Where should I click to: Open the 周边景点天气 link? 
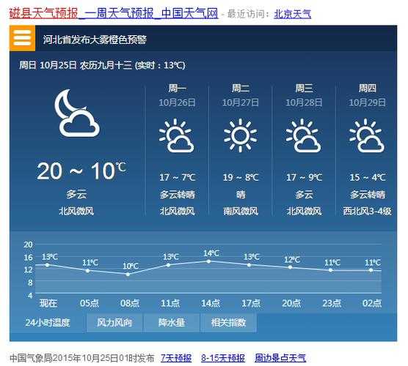click(280, 358)
